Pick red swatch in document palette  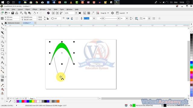pos(23,101)
